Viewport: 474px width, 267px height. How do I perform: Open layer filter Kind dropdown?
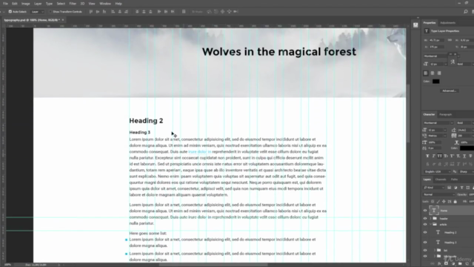click(x=434, y=188)
